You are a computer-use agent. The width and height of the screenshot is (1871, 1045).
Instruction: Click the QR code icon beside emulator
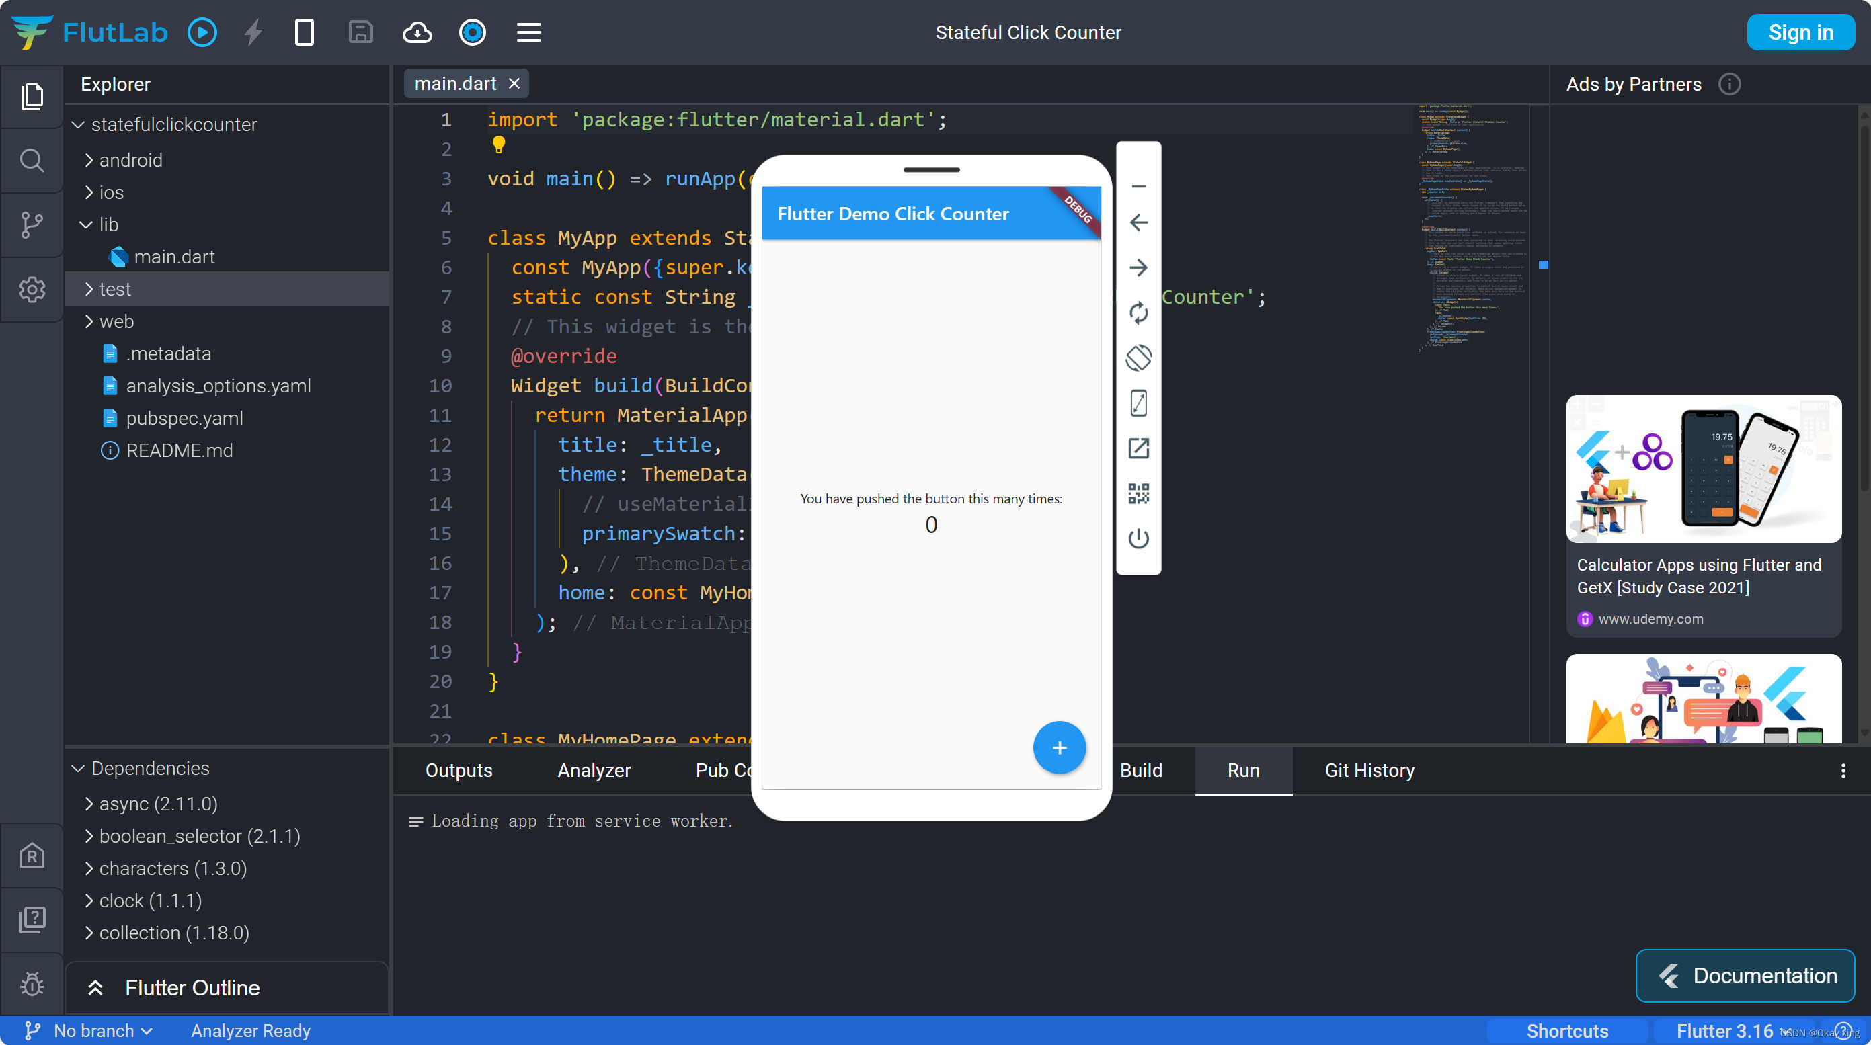pos(1138,494)
